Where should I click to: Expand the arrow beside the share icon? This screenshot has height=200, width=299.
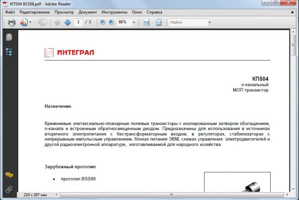30,22
